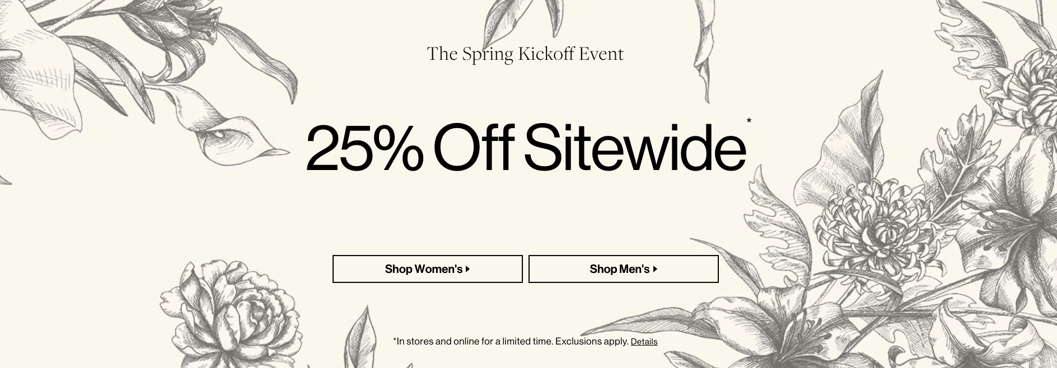Click the Shop Women's button

coord(427,269)
